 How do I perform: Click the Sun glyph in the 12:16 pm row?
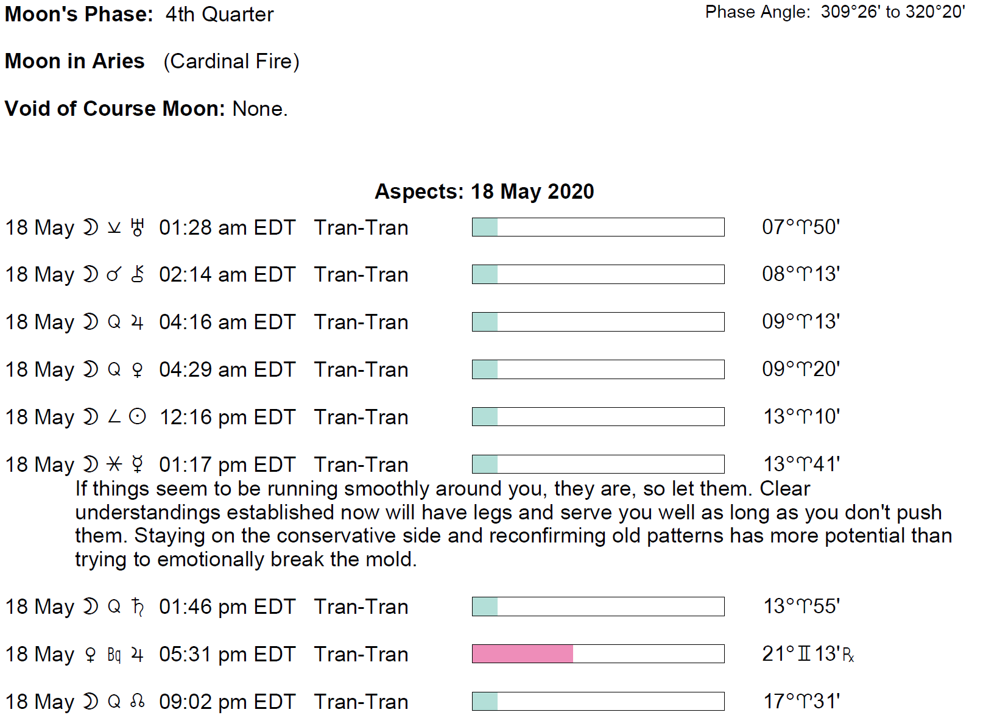click(x=138, y=417)
